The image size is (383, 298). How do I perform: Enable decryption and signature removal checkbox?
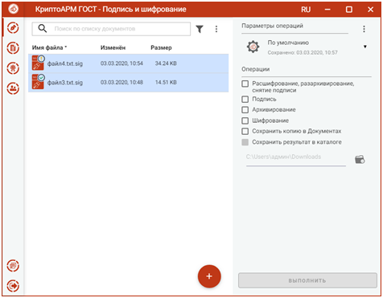(245, 84)
